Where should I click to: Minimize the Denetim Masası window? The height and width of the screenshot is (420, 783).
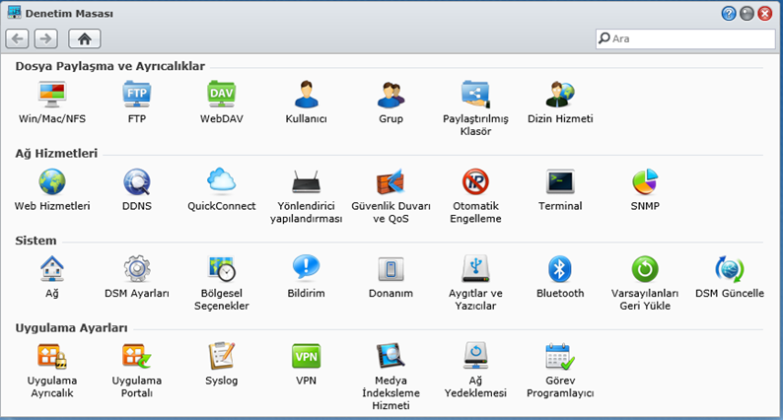point(747,14)
